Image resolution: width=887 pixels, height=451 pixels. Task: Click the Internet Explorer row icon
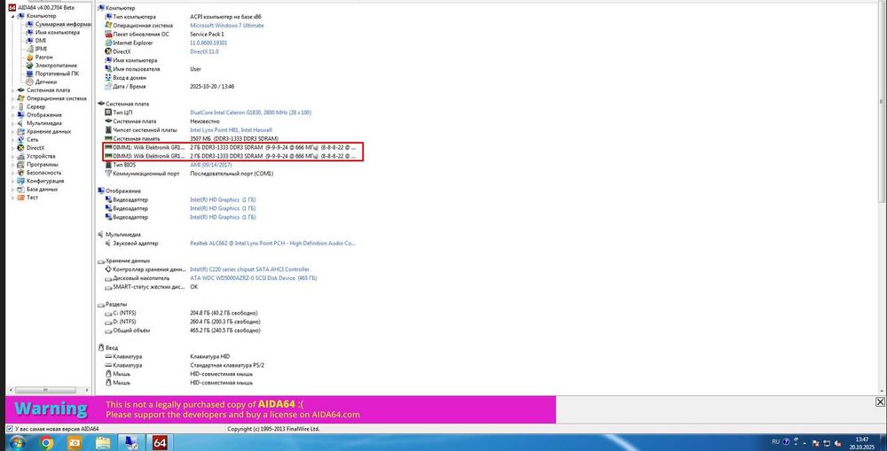pyautogui.click(x=108, y=43)
